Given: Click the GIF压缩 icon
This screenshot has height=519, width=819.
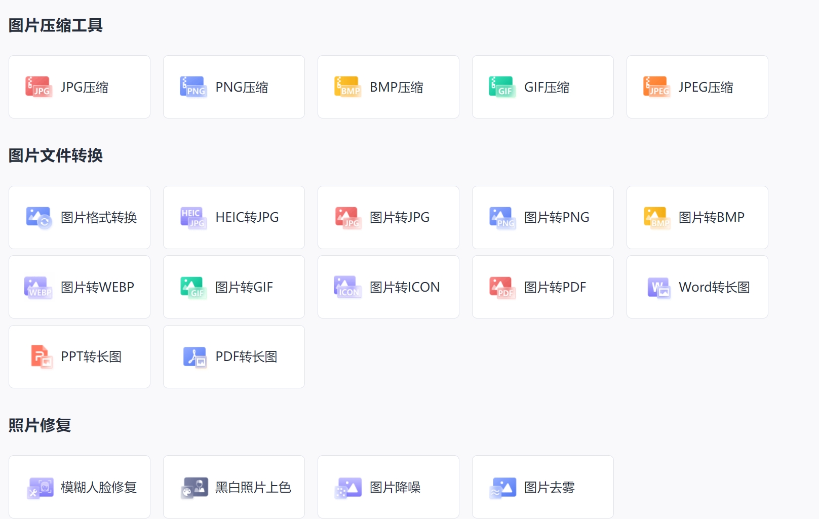Looking at the screenshot, I should pos(502,87).
